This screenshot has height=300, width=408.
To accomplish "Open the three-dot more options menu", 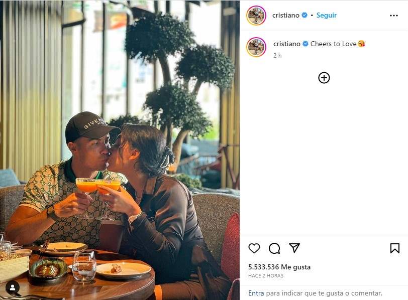I will point(394,16).
